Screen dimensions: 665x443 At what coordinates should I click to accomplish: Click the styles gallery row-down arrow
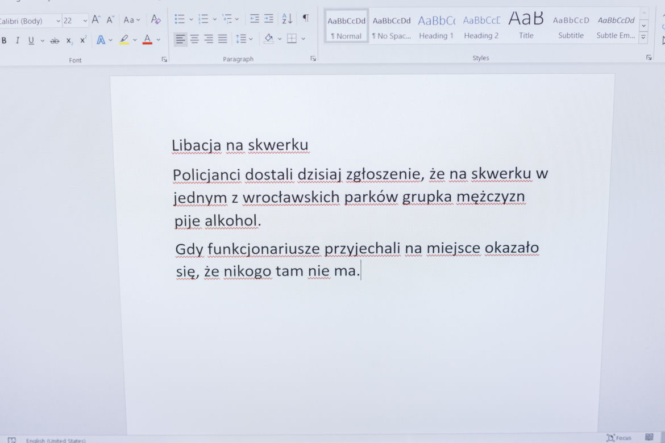tap(643, 26)
